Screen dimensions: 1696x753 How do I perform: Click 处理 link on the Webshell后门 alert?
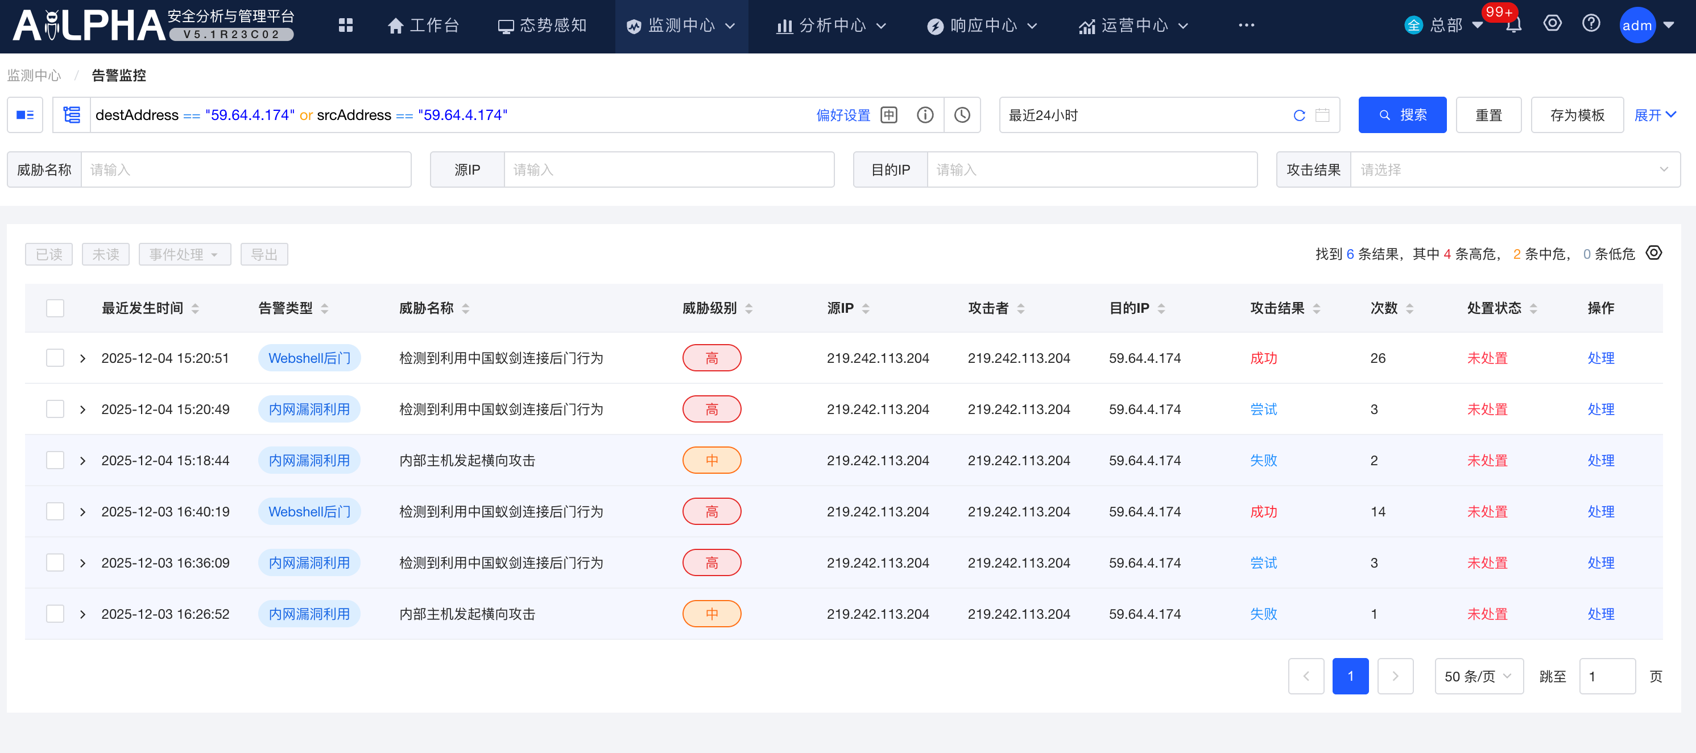pyautogui.click(x=1602, y=357)
